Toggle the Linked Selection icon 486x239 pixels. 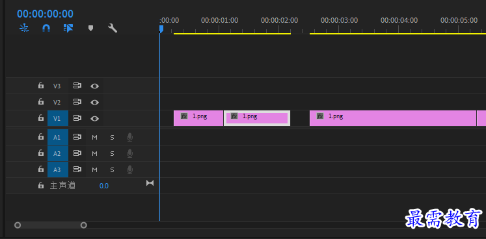(x=68, y=28)
